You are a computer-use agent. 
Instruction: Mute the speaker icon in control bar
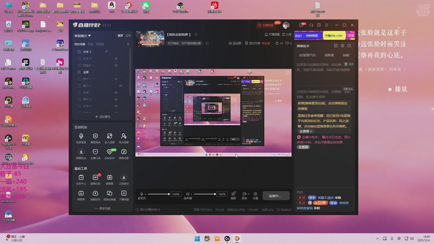188,194
